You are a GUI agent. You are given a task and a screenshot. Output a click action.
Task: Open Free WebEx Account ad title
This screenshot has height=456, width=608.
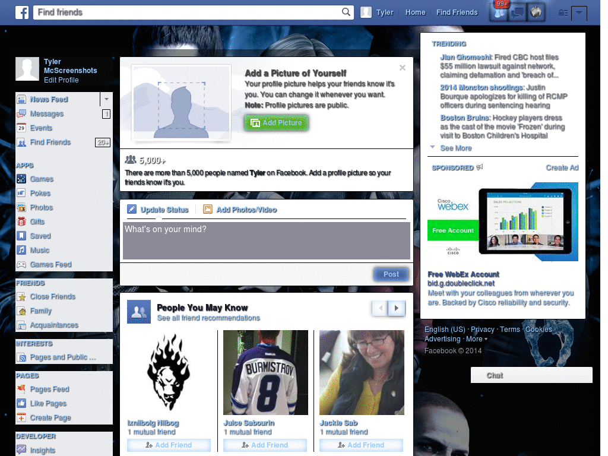pyautogui.click(x=463, y=274)
